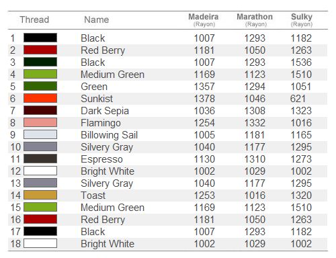Select the Medium Green swatch in row 4
This screenshot has height=258, width=336.
[40, 74]
